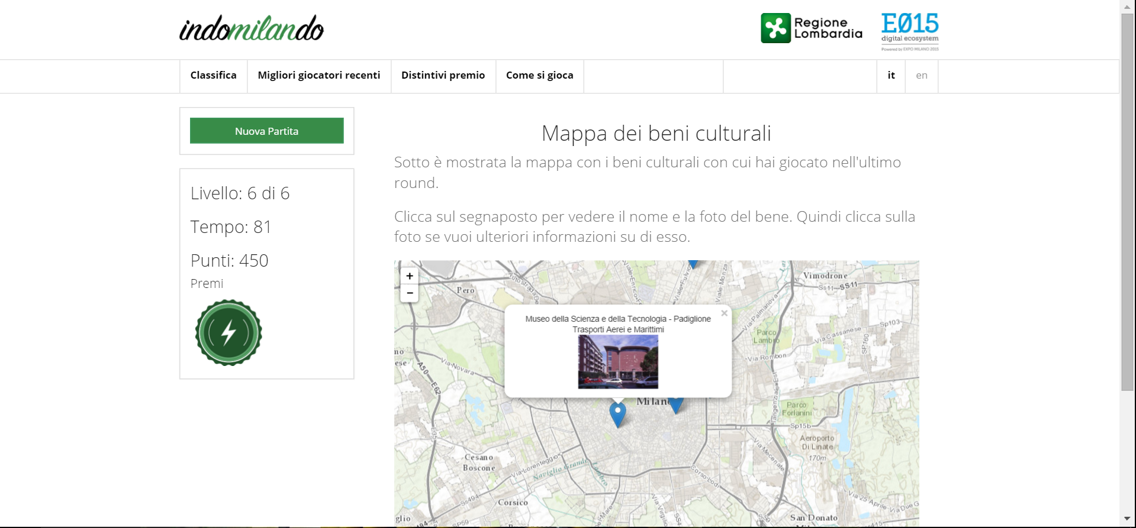1136x528 pixels.
Task: Click the E015 digital ecosystem logo
Action: point(909,31)
